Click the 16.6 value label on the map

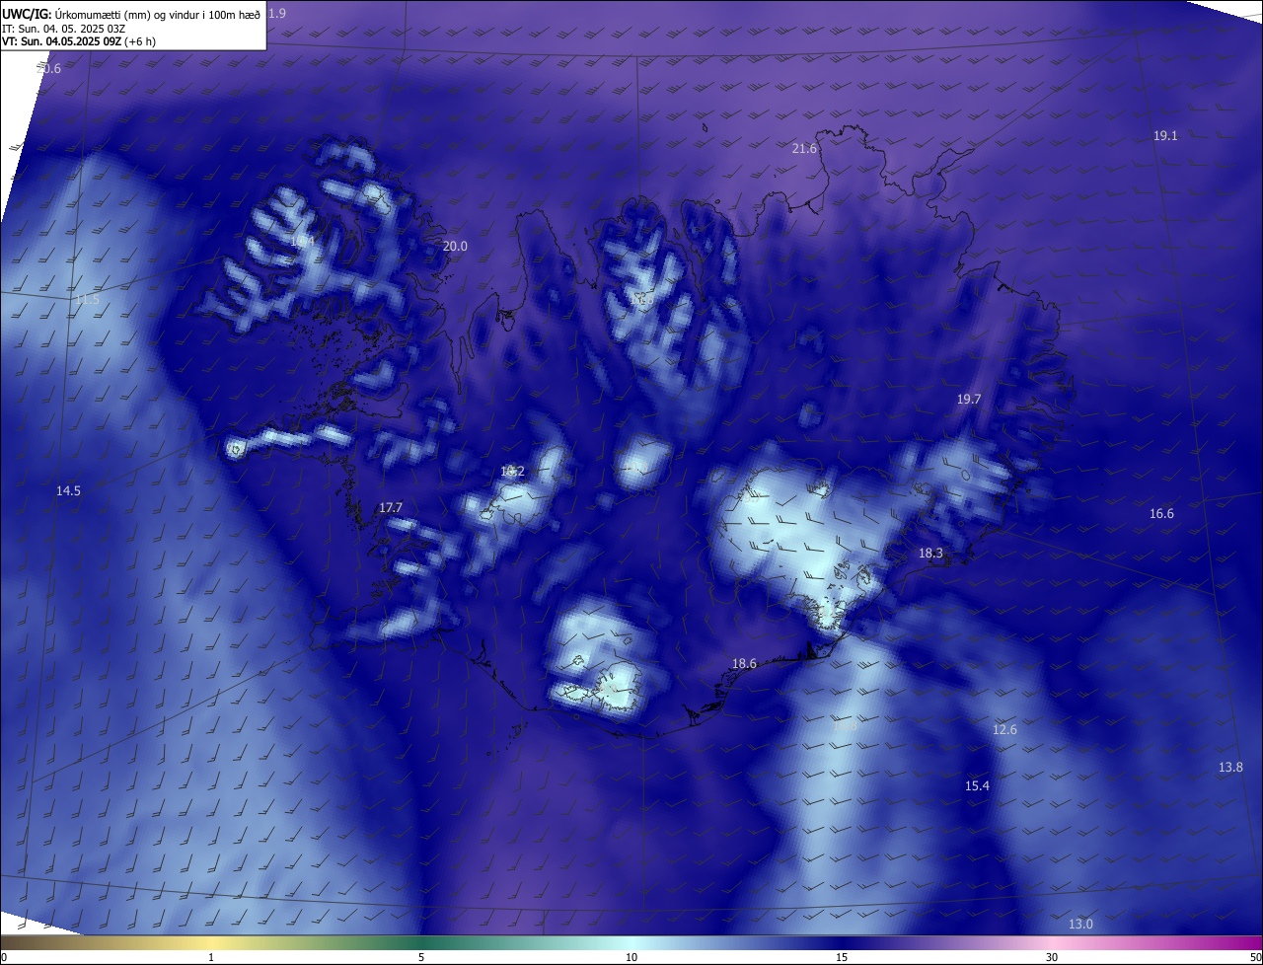[1161, 513]
